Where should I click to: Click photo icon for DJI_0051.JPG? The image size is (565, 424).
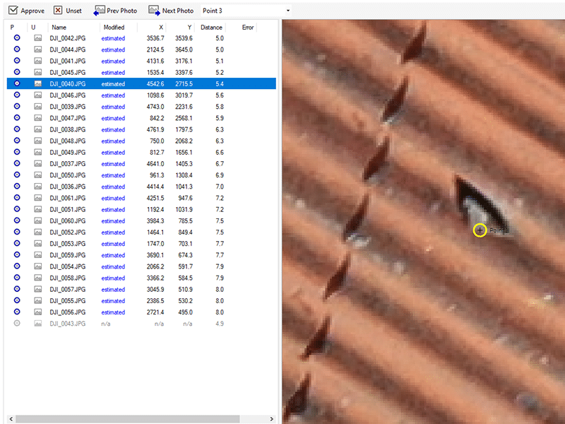pyautogui.click(x=38, y=209)
